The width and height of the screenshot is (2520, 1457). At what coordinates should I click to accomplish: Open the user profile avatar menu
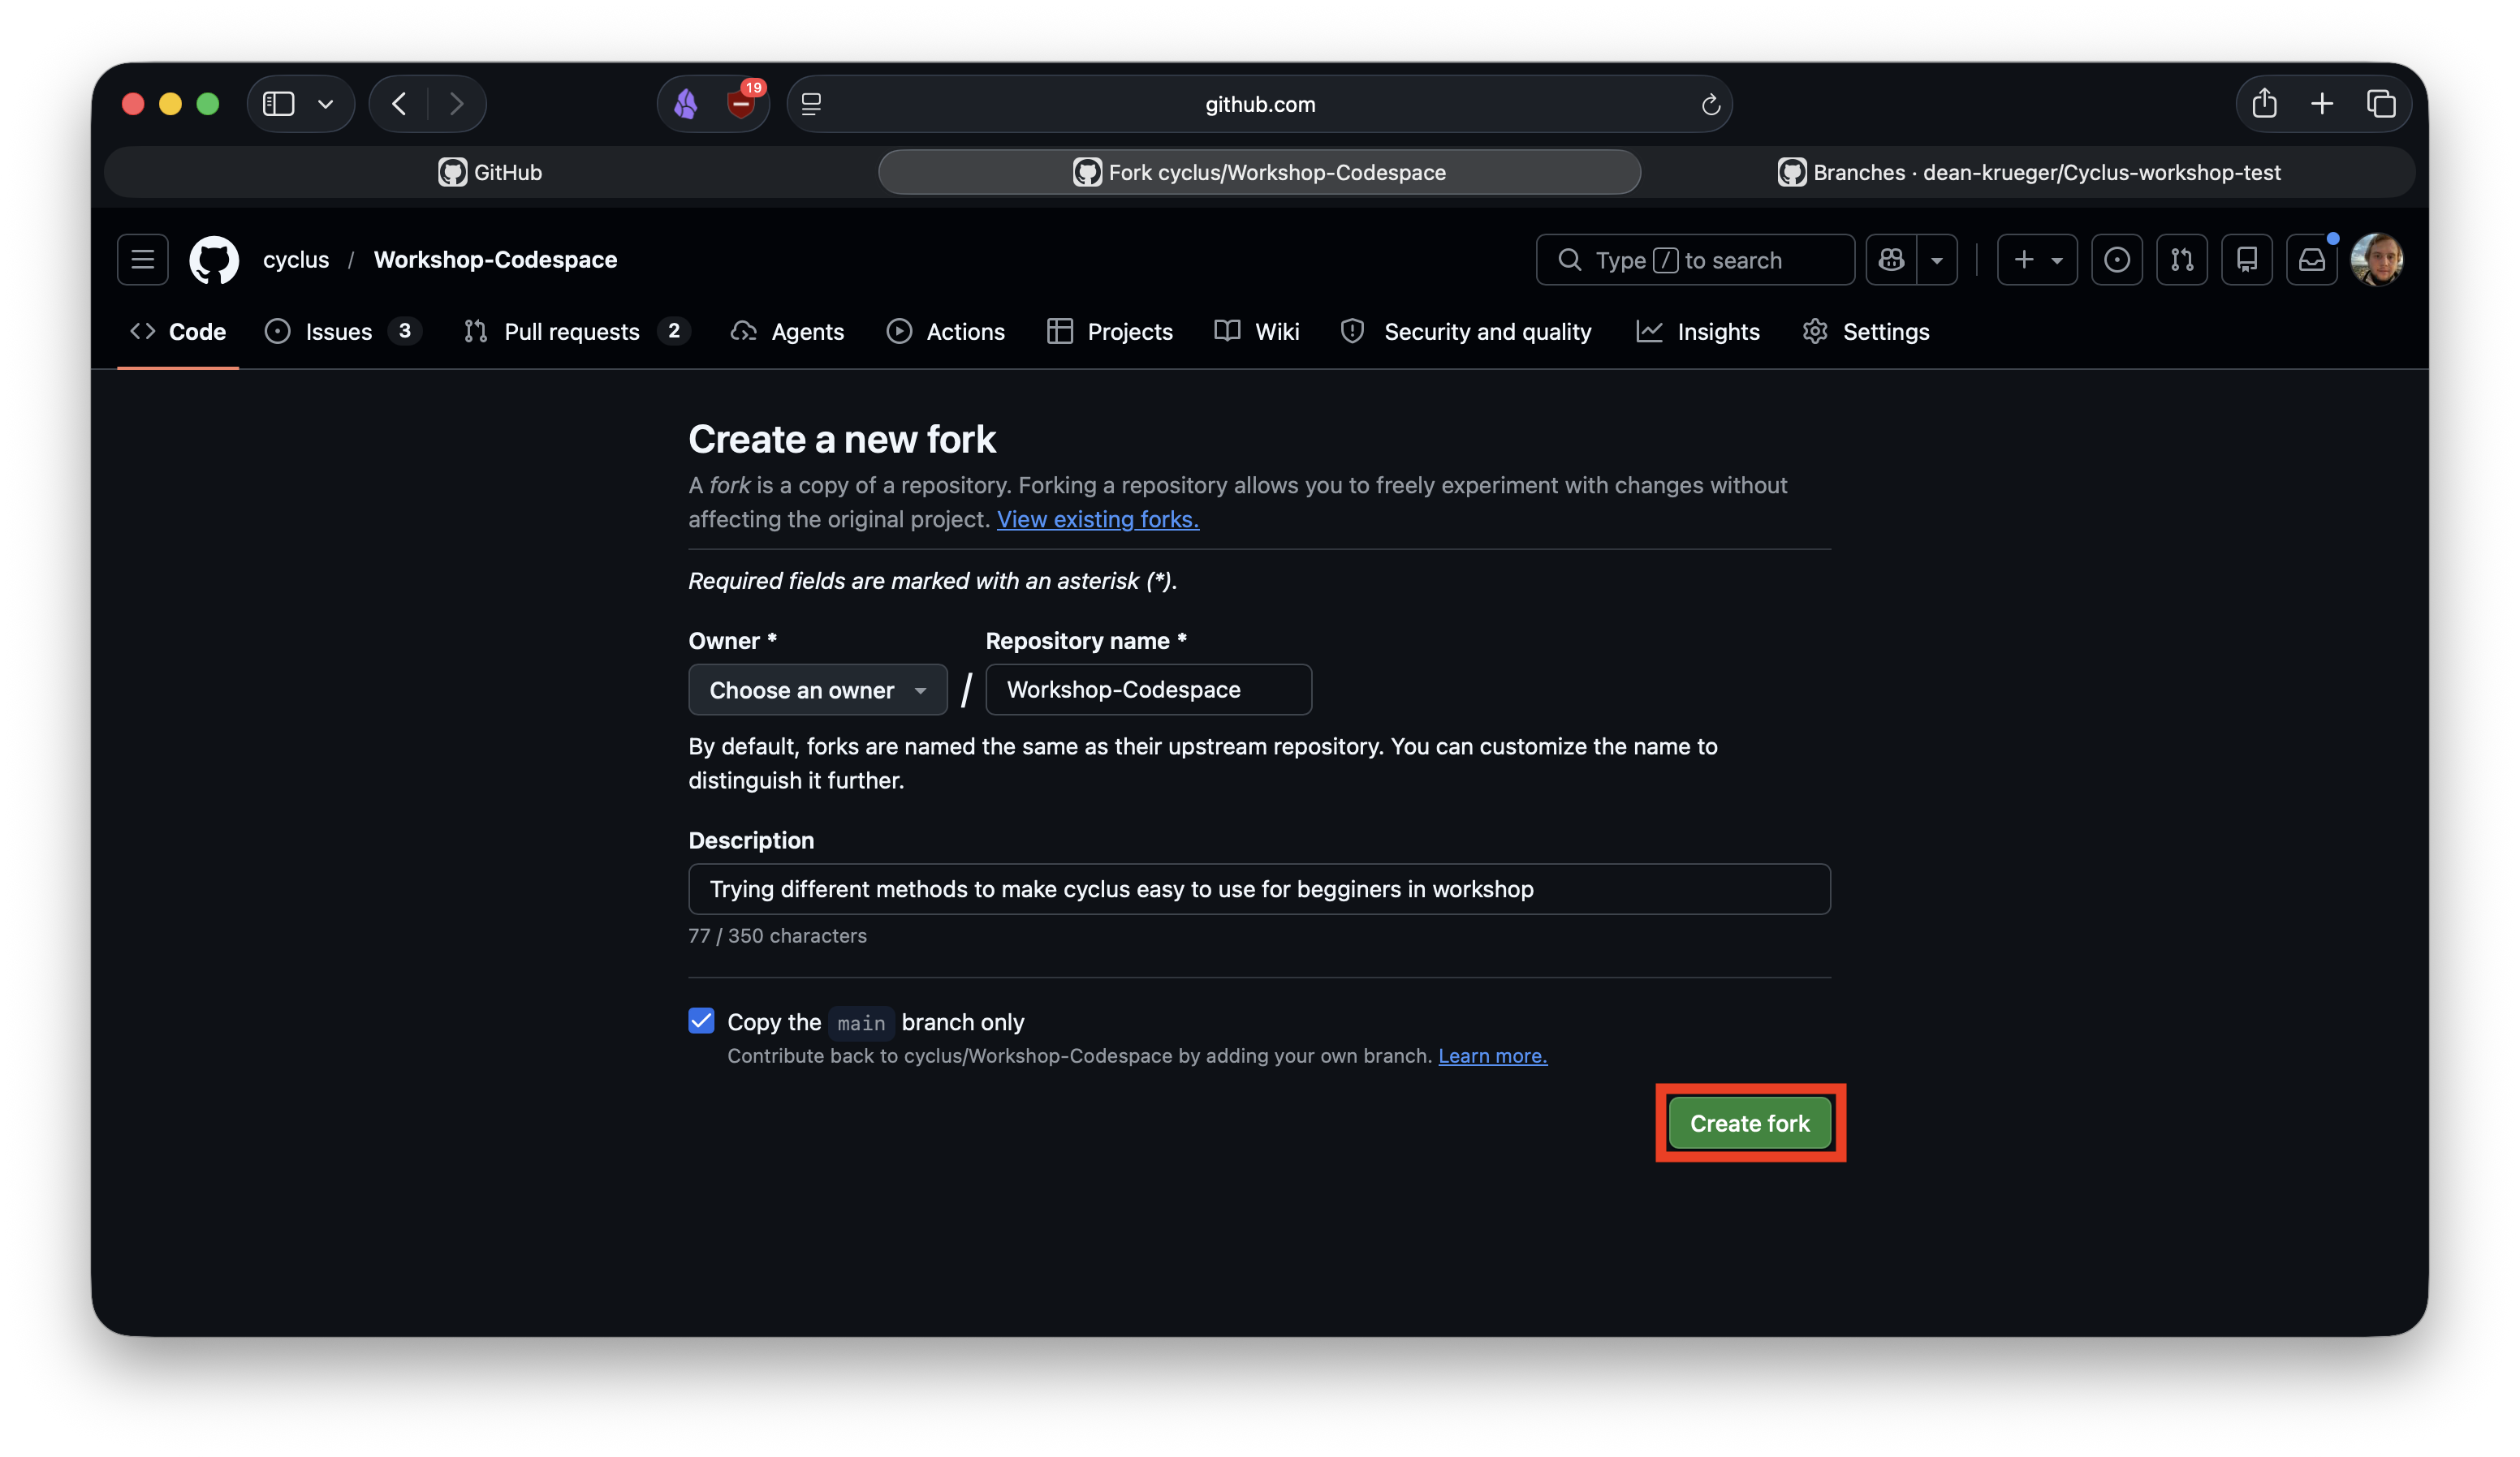coord(2377,260)
